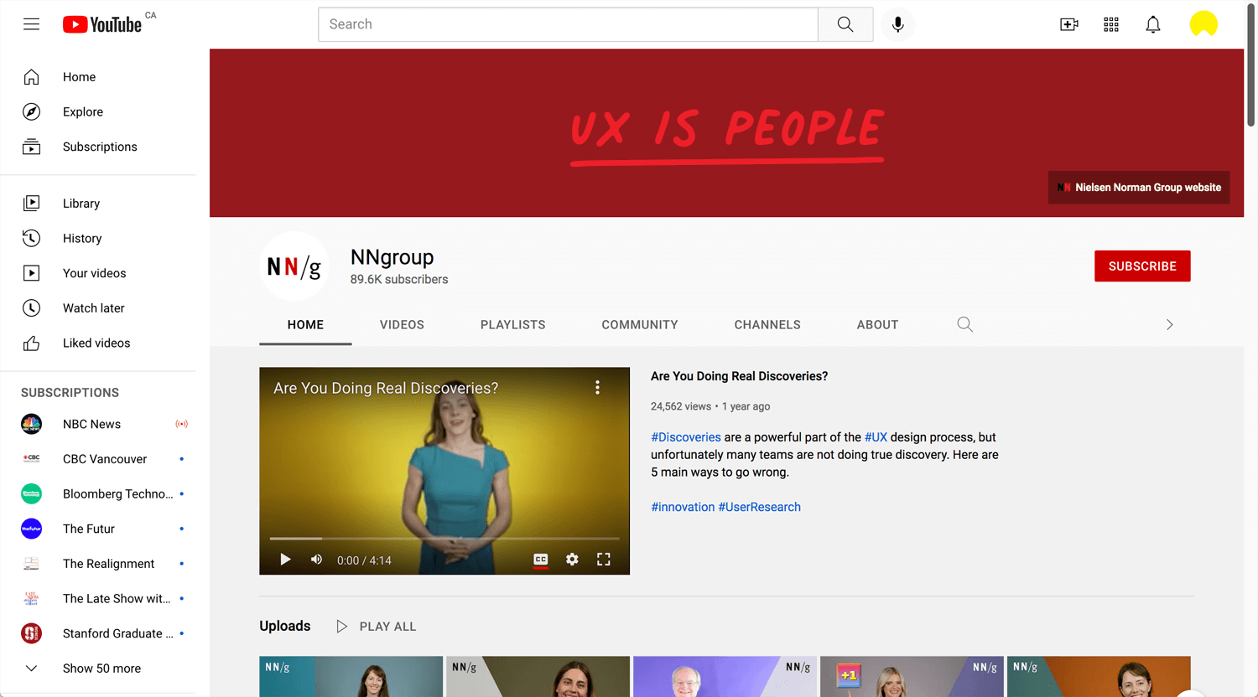Click the '89.6K subscribers' text
This screenshot has width=1258, height=697.
click(399, 280)
